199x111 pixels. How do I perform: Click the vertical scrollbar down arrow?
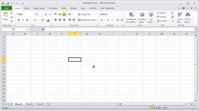tap(196, 101)
